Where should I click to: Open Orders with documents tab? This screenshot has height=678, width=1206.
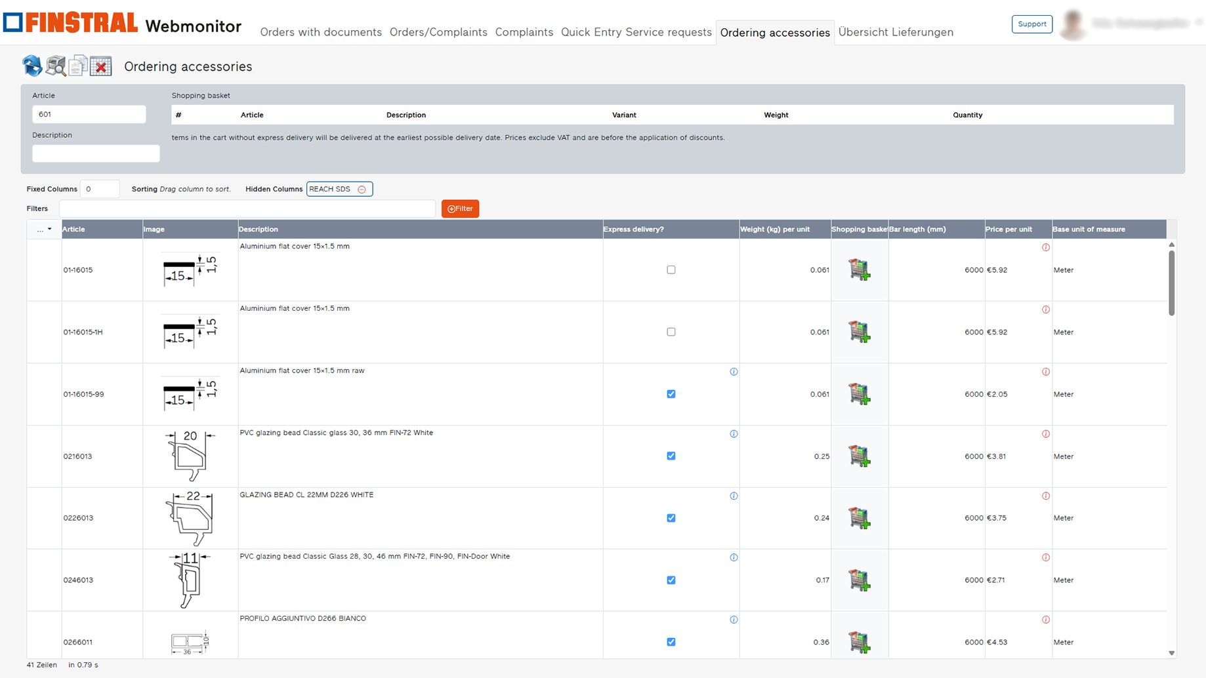coord(321,32)
